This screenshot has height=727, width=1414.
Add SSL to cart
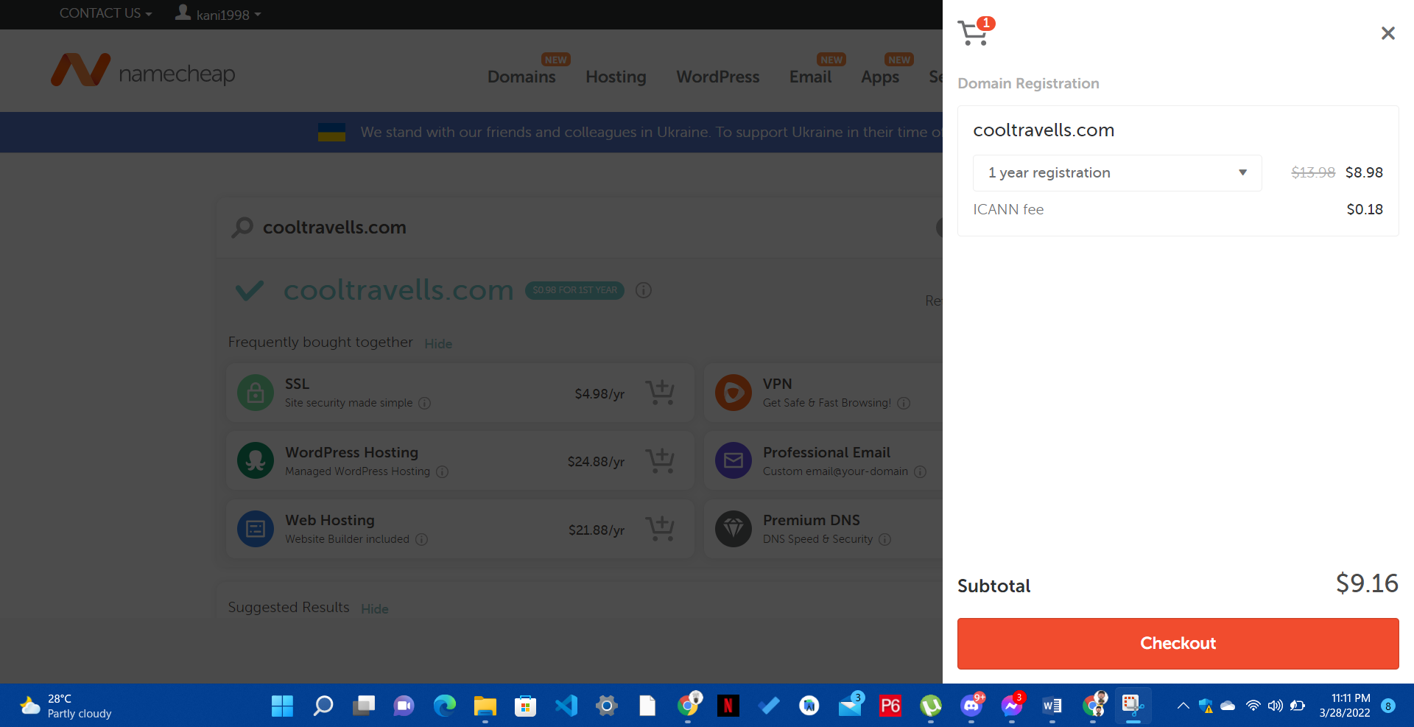click(660, 393)
